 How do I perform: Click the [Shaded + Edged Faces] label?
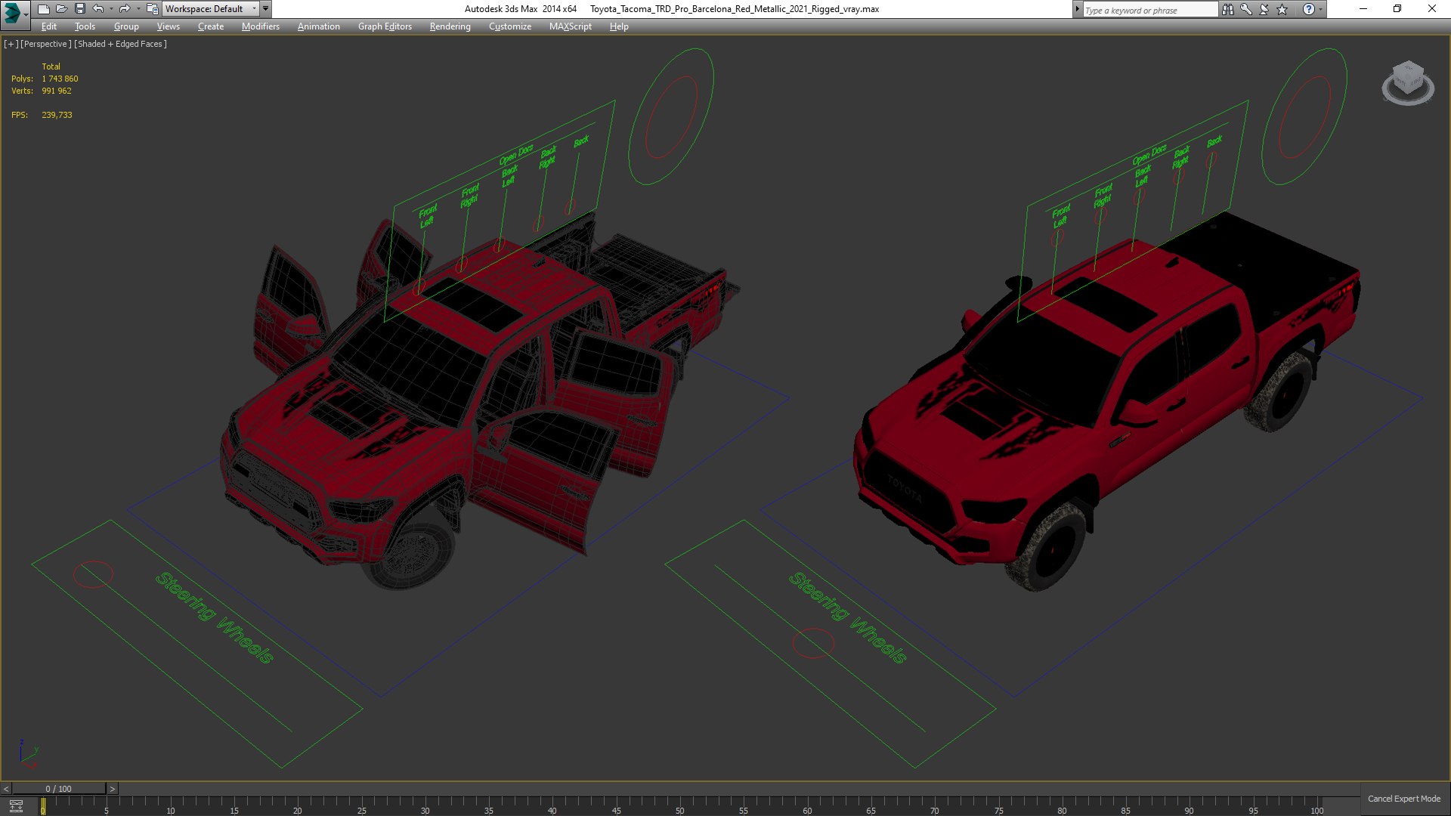121,44
